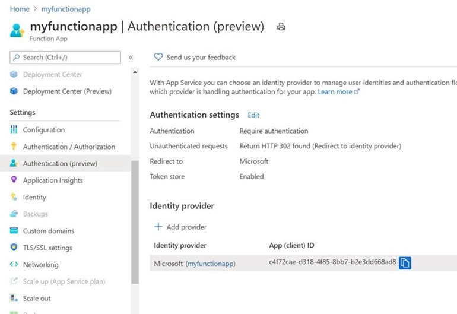Open Authentication / Authorization menu item
Image resolution: width=457 pixels, height=314 pixels.
click(69, 147)
